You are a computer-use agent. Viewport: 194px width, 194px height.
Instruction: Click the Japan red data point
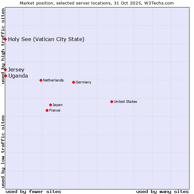(50, 105)
